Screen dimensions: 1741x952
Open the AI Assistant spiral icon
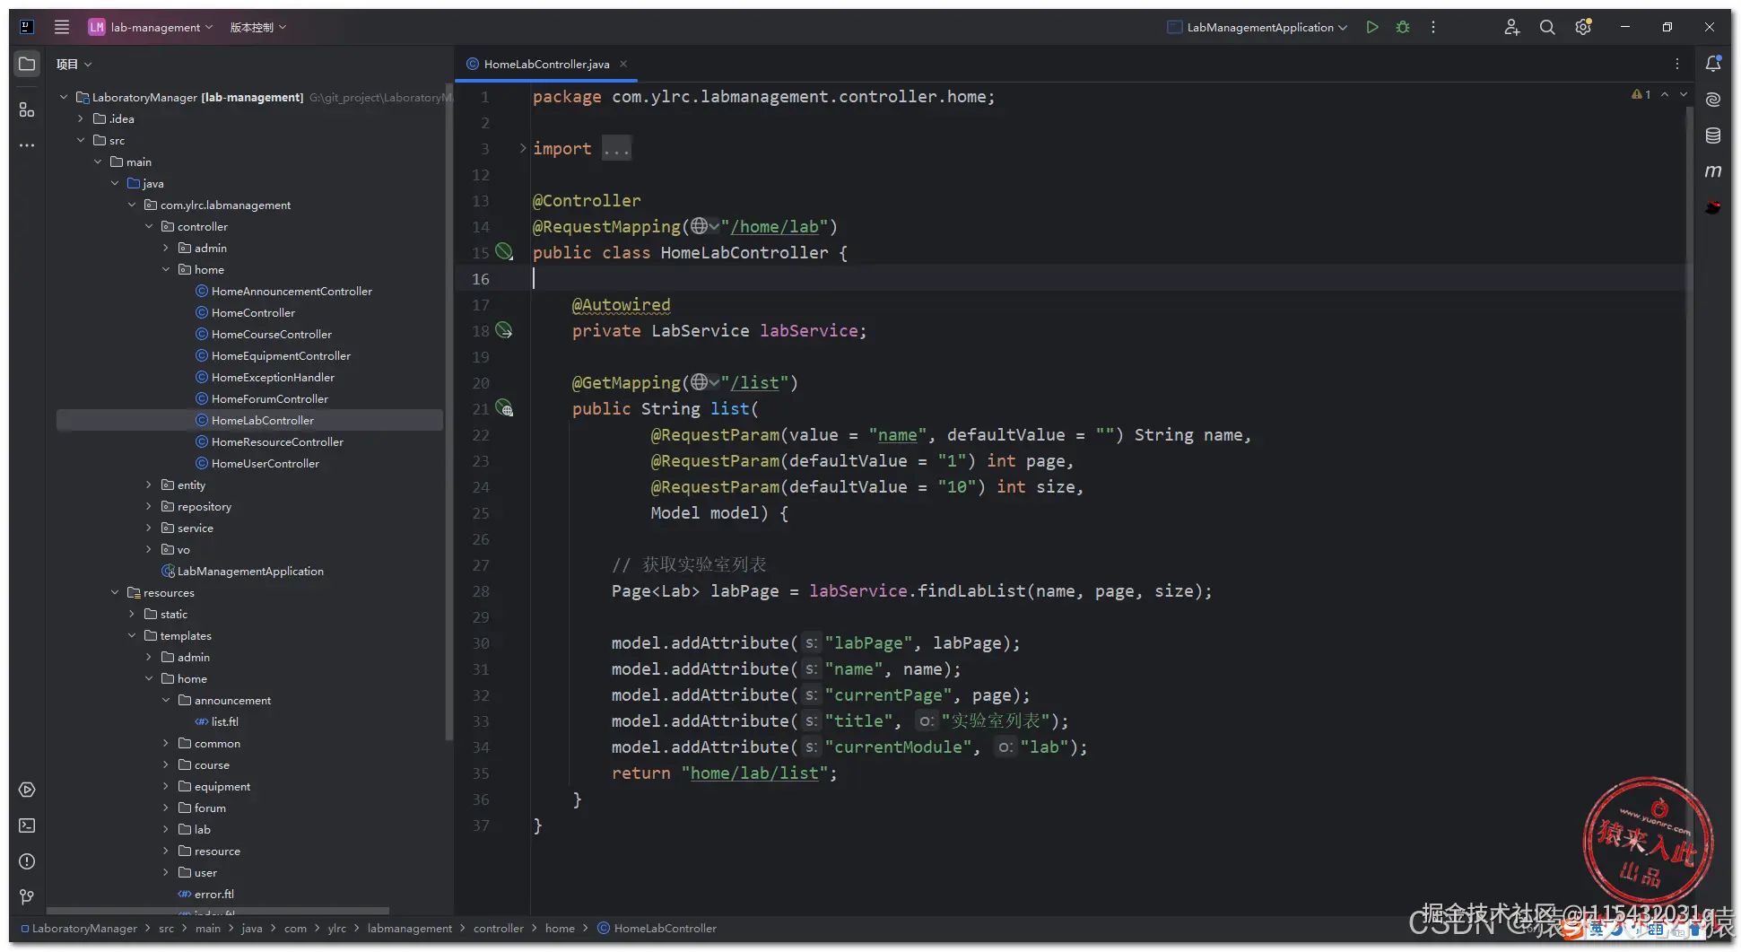coord(1713,100)
